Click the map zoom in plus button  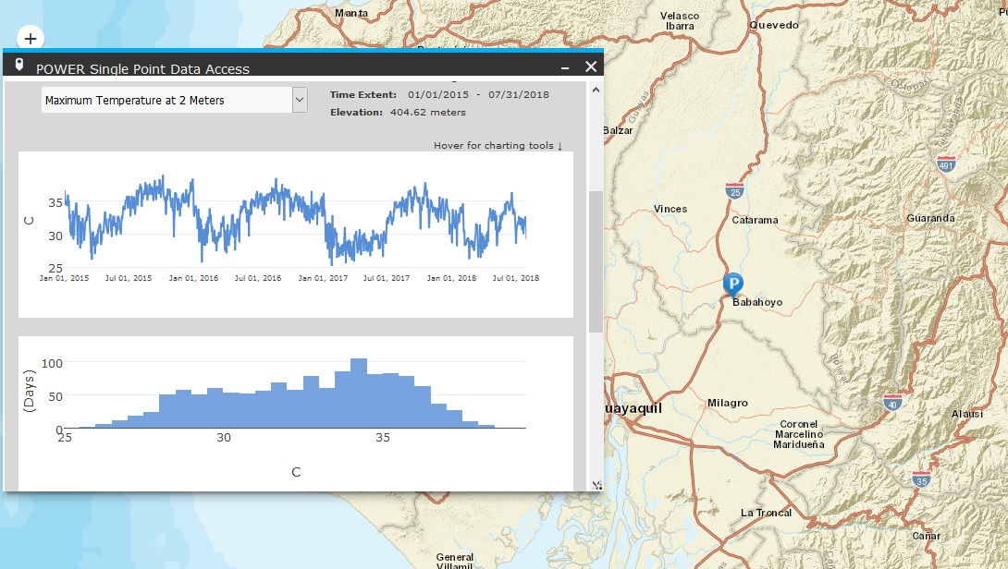31,39
